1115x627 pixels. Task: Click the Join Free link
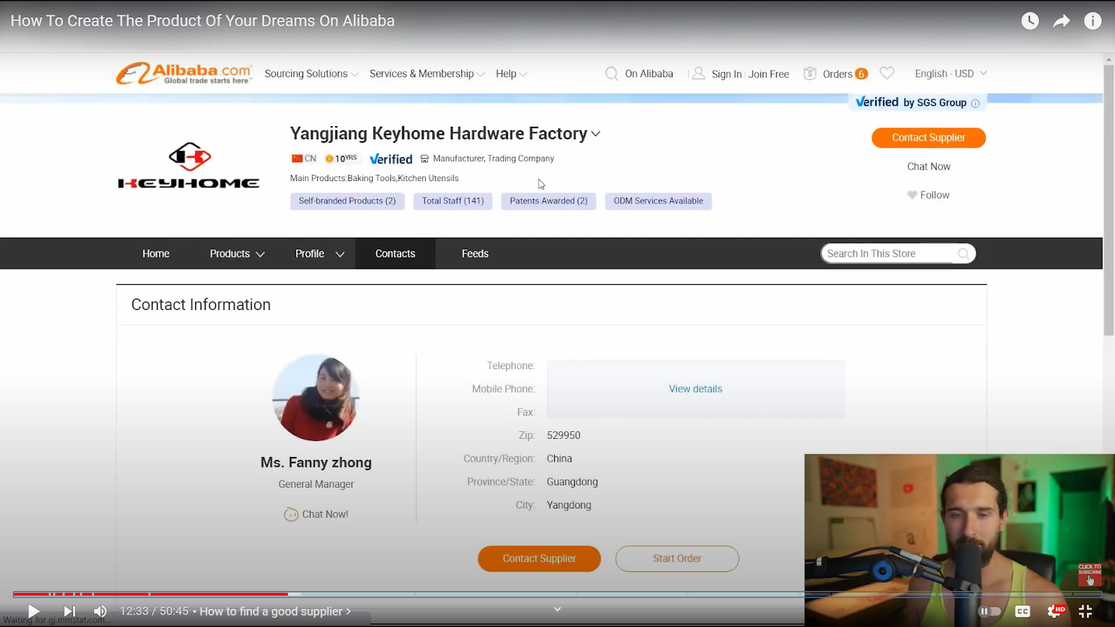point(769,74)
